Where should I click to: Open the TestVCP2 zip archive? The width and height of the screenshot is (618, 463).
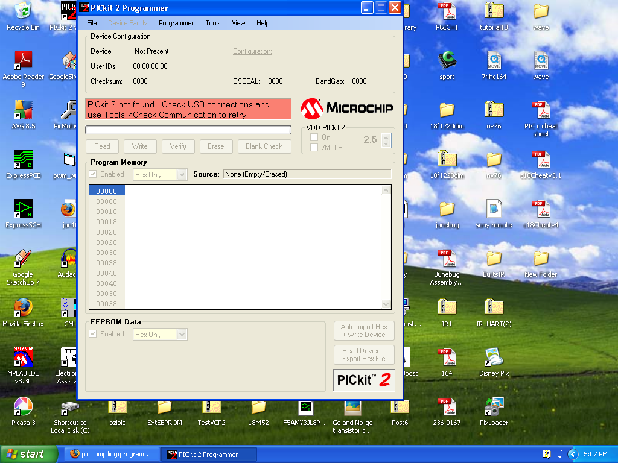(x=211, y=412)
